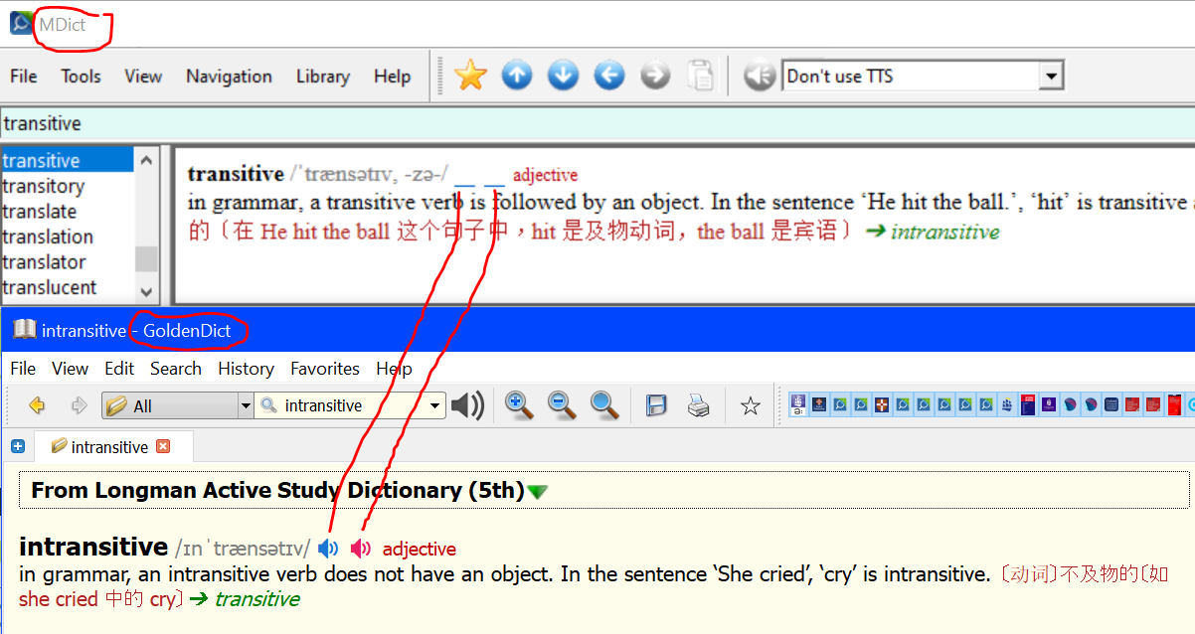Click GoldenDict grayed forward arrow
1195x634 pixels.
(79, 405)
